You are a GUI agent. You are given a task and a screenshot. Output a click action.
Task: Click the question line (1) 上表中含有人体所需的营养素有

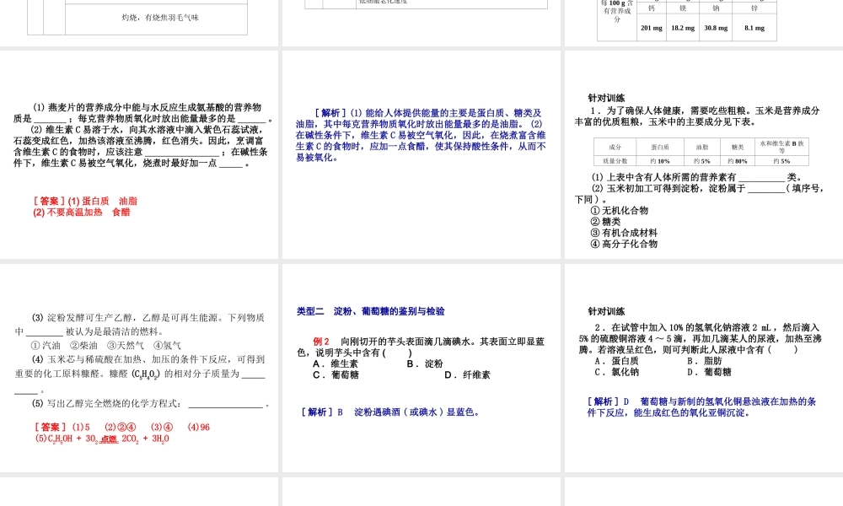tap(697, 177)
